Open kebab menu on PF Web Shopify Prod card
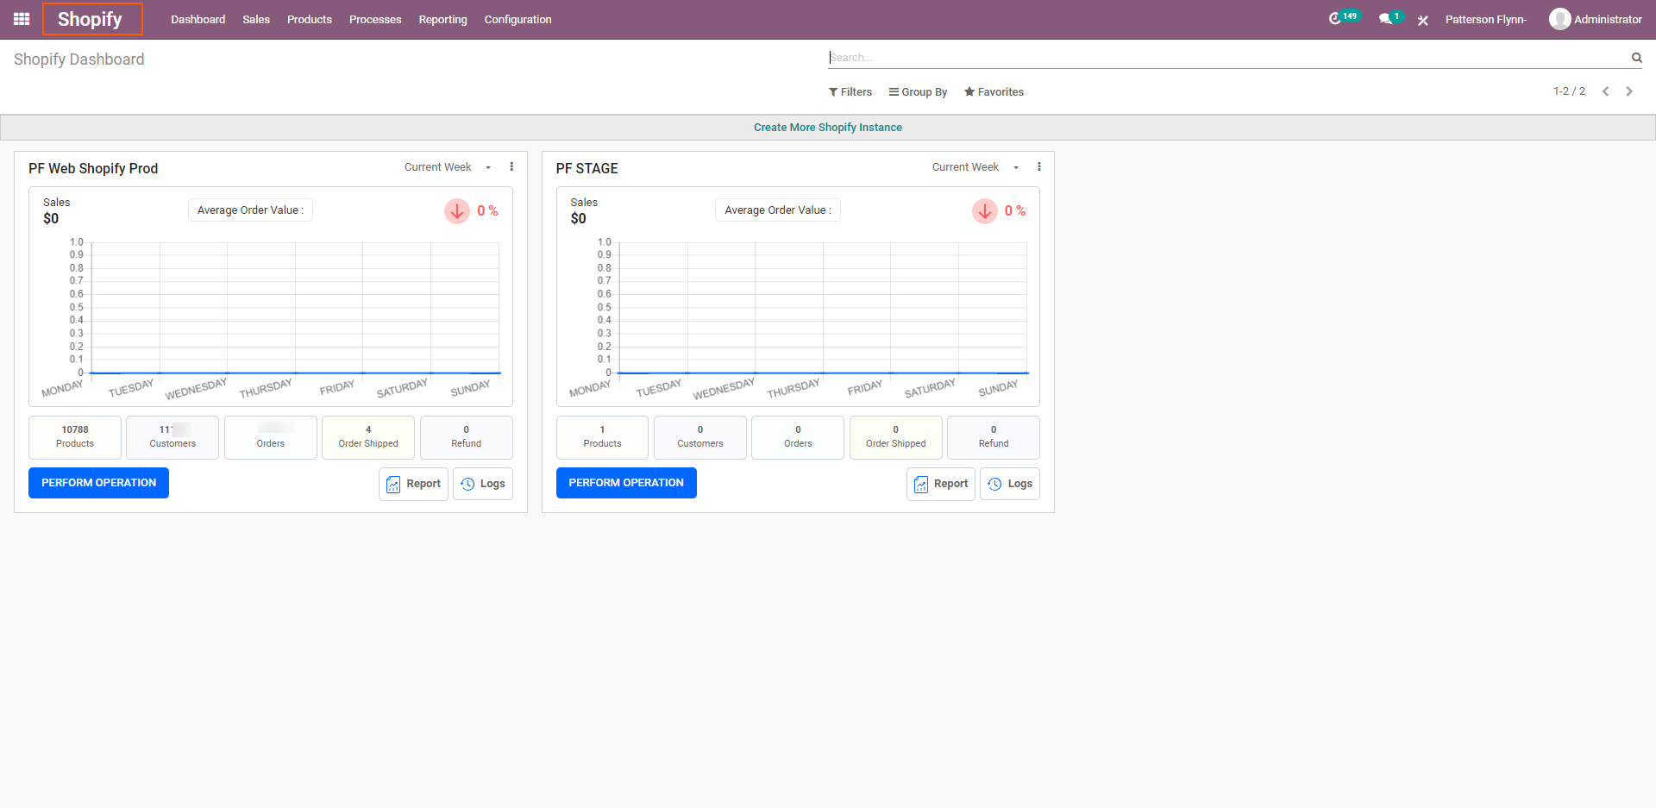The height and width of the screenshot is (808, 1656). pos(511,167)
